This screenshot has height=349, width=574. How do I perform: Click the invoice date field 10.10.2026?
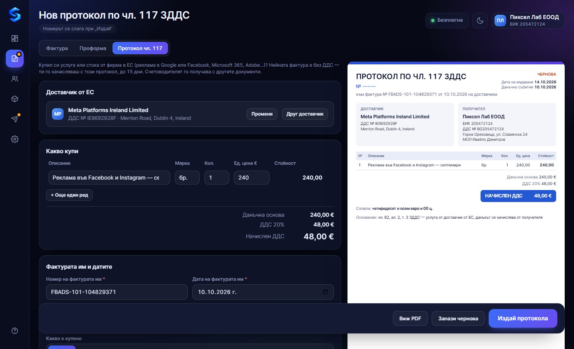click(263, 292)
